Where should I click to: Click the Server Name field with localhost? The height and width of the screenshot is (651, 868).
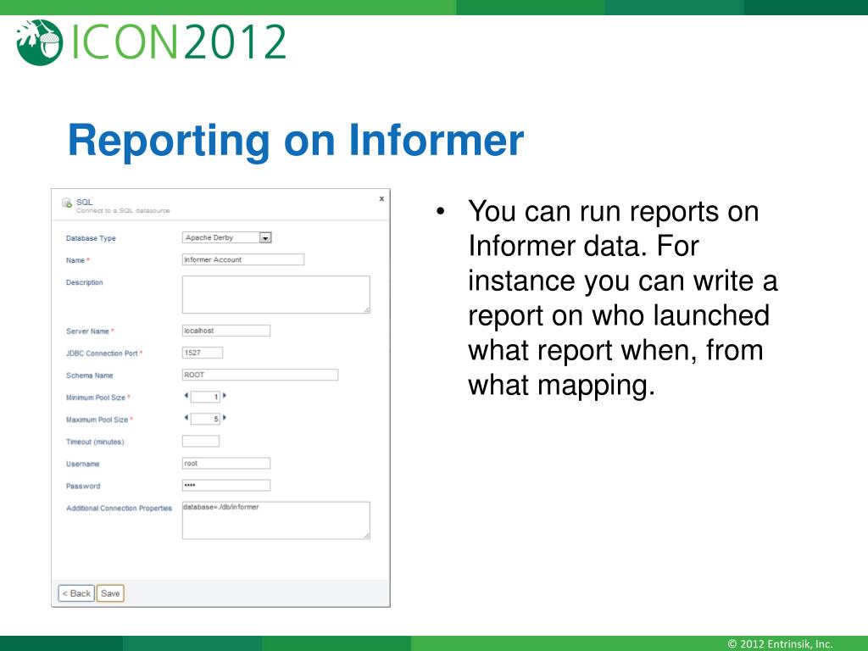pos(225,331)
